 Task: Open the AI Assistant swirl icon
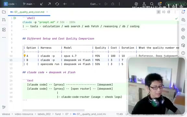[136, 4]
